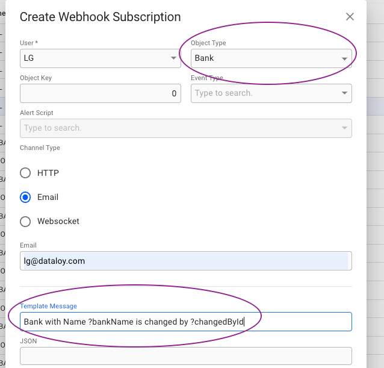Viewport: 384px width, 368px height.
Task: Click the Channel Type heading
Action: point(40,148)
